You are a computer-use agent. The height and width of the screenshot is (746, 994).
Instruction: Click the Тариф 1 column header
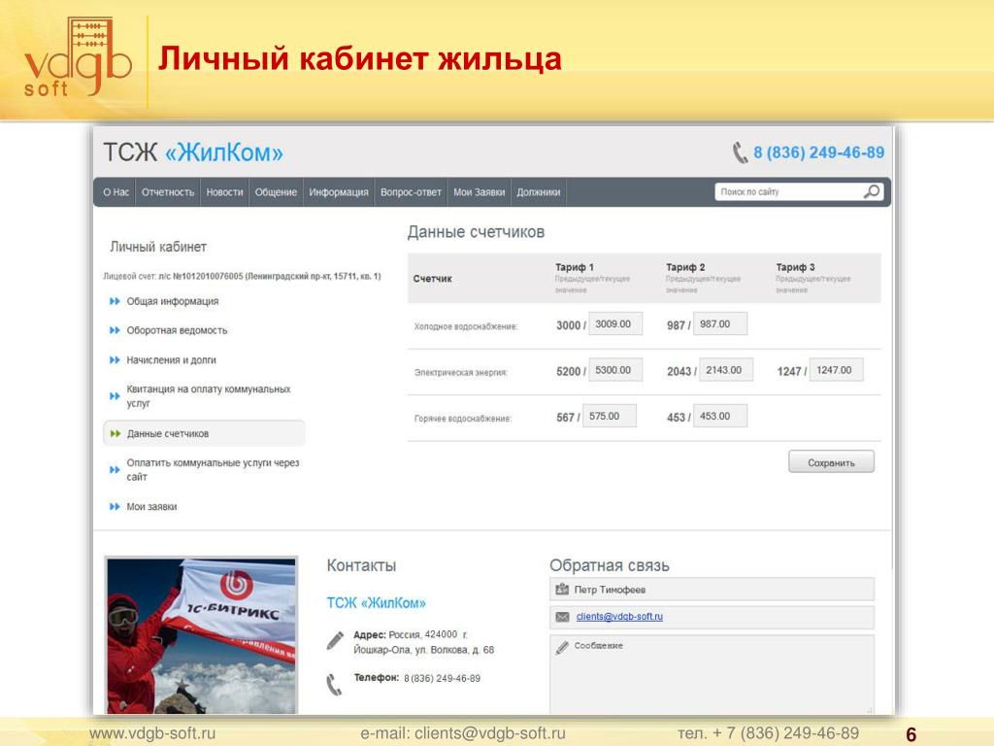(575, 267)
